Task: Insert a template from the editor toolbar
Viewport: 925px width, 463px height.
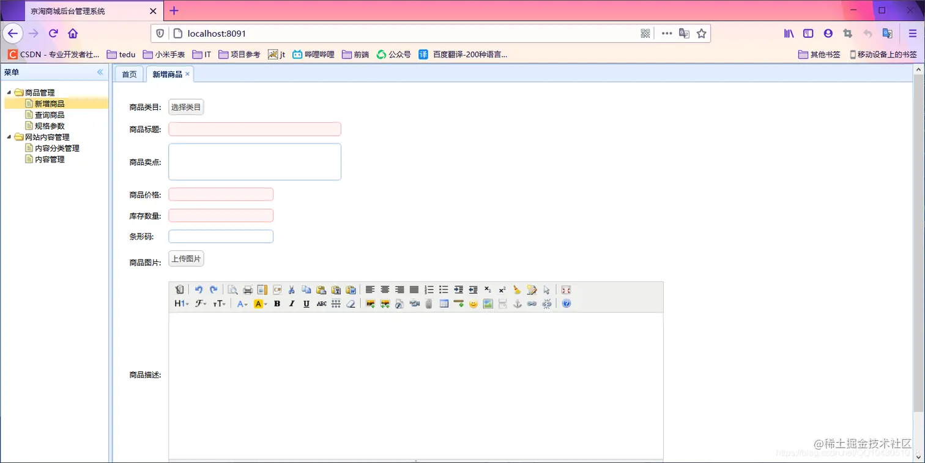Action: [262, 290]
